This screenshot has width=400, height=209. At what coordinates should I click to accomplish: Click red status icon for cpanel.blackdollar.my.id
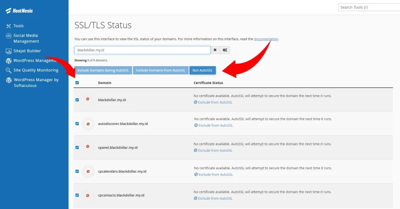click(87, 147)
